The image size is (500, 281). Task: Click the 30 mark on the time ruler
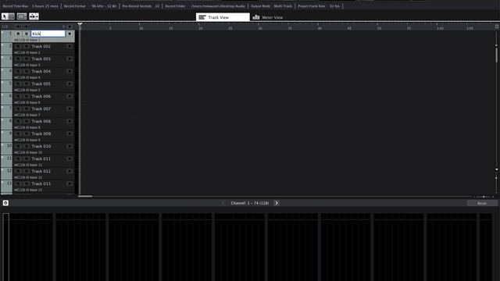(260, 28)
